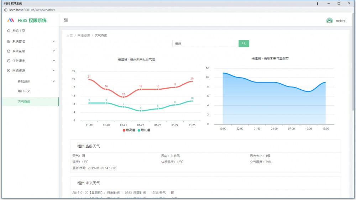This screenshot has height=200, width=356.
Task: Click 福州 当前天气 heading
Action: point(89,146)
